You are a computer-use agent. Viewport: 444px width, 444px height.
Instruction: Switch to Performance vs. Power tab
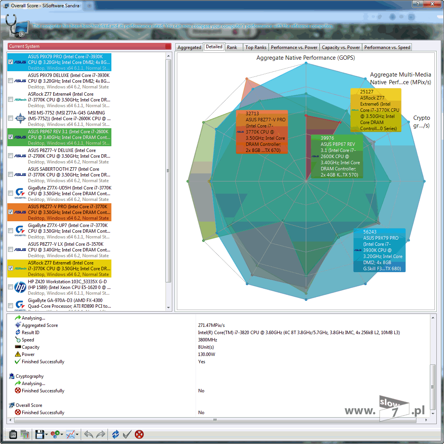pyautogui.click(x=294, y=47)
